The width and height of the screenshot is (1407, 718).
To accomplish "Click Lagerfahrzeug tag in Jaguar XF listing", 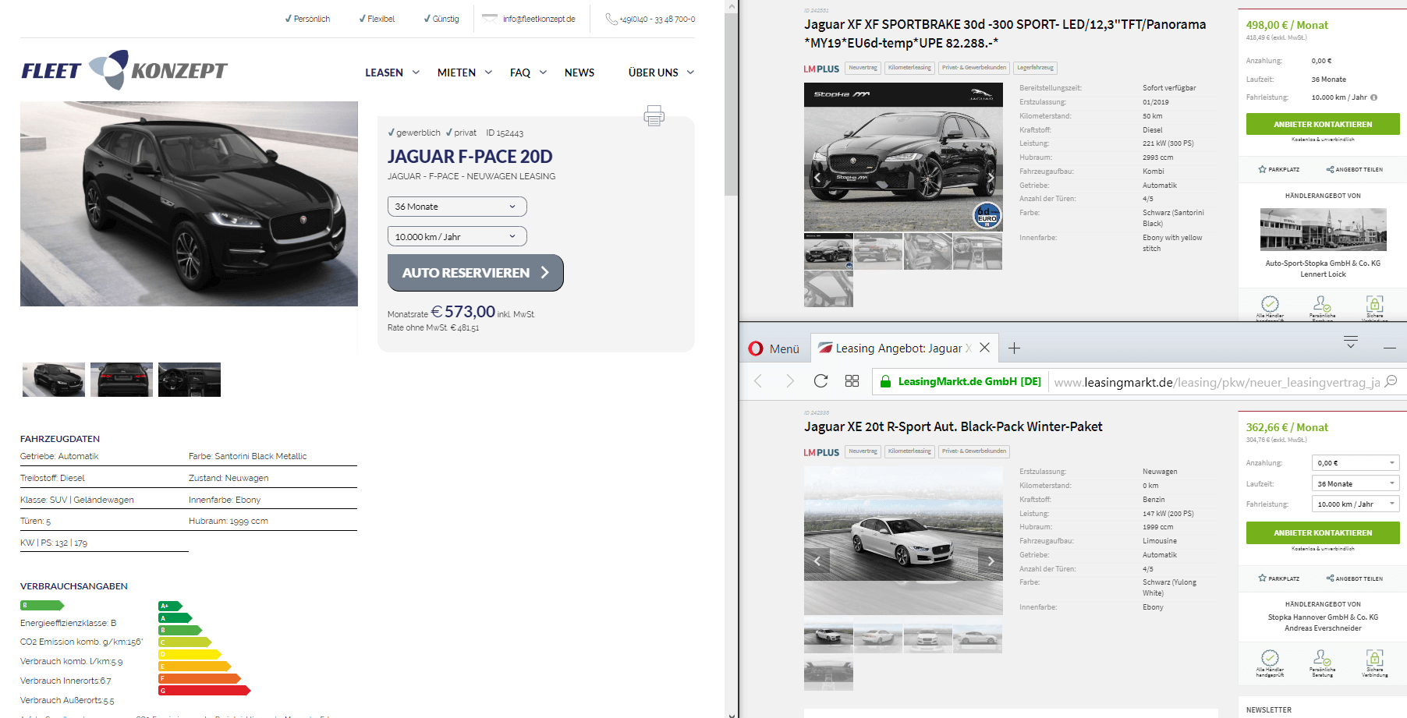I will click(1035, 68).
